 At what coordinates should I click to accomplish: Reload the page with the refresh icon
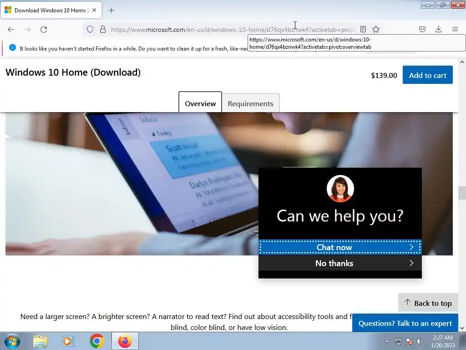[44, 30]
